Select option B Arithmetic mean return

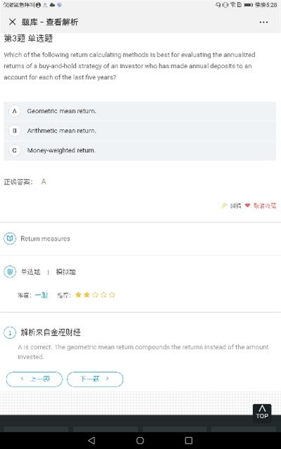click(140, 130)
